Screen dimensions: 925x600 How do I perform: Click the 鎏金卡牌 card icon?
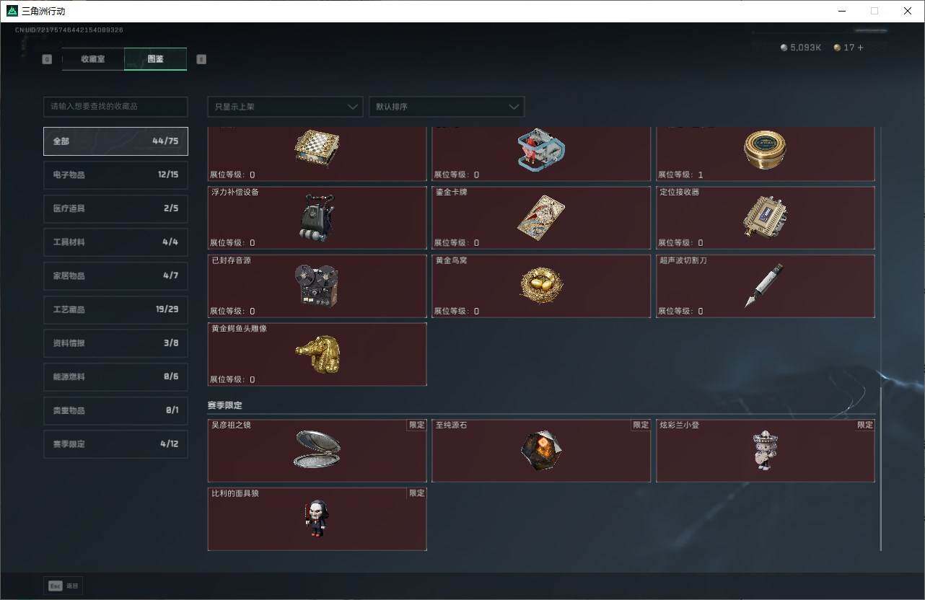point(541,217)
